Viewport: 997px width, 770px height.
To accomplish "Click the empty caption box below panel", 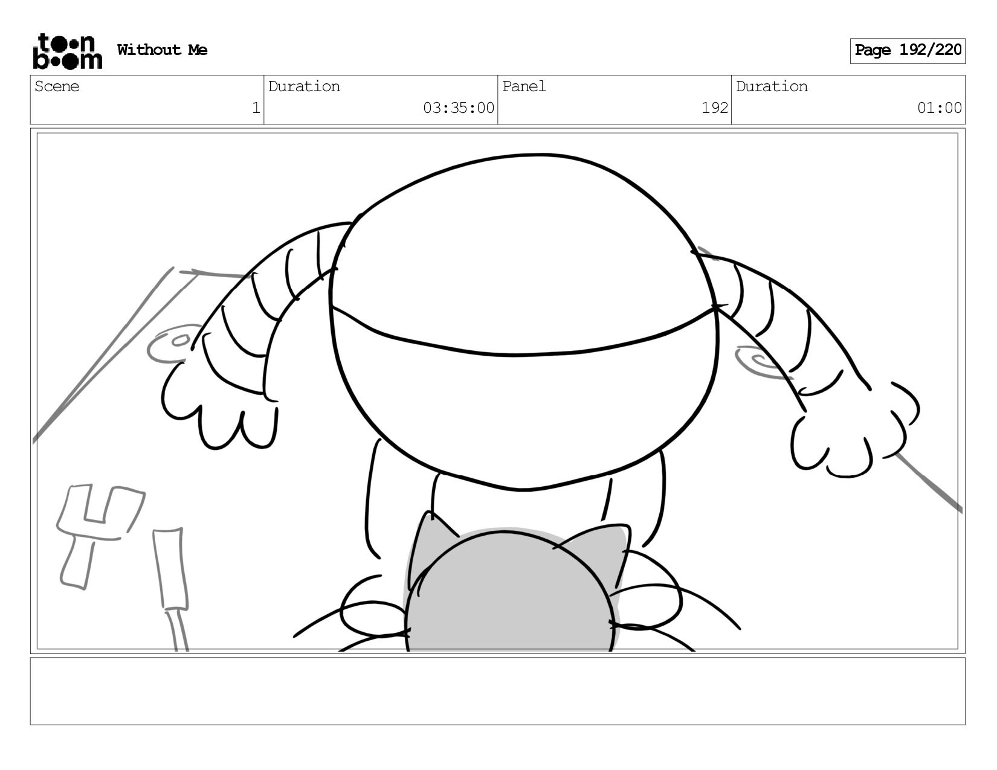I will (x=498, y=691).
